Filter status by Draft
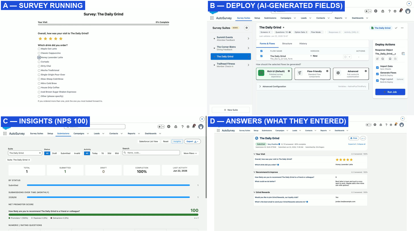The height and width of the screenshot is (231, 414). coord(54,153)
